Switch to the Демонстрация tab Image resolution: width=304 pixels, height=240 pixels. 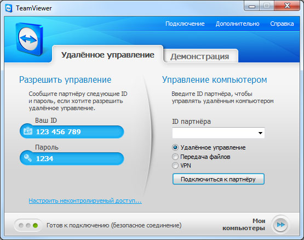(200, 56)
